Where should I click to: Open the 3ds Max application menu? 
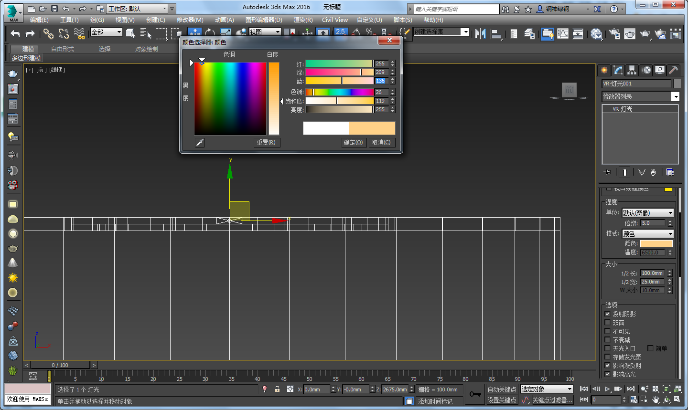(x=13, y=12)
